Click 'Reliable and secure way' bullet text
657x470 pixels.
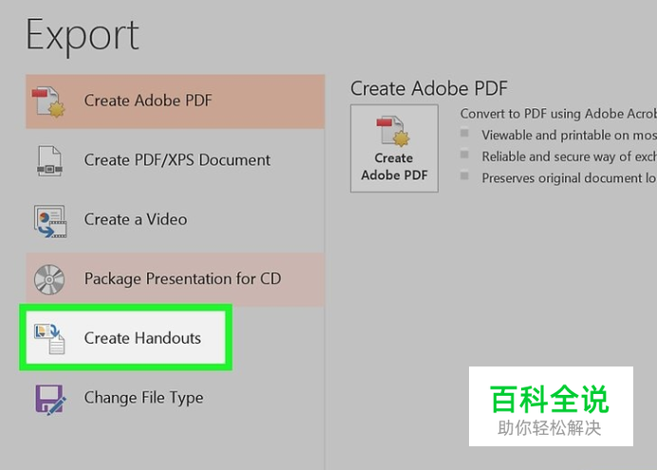click(x=569, y=157)
